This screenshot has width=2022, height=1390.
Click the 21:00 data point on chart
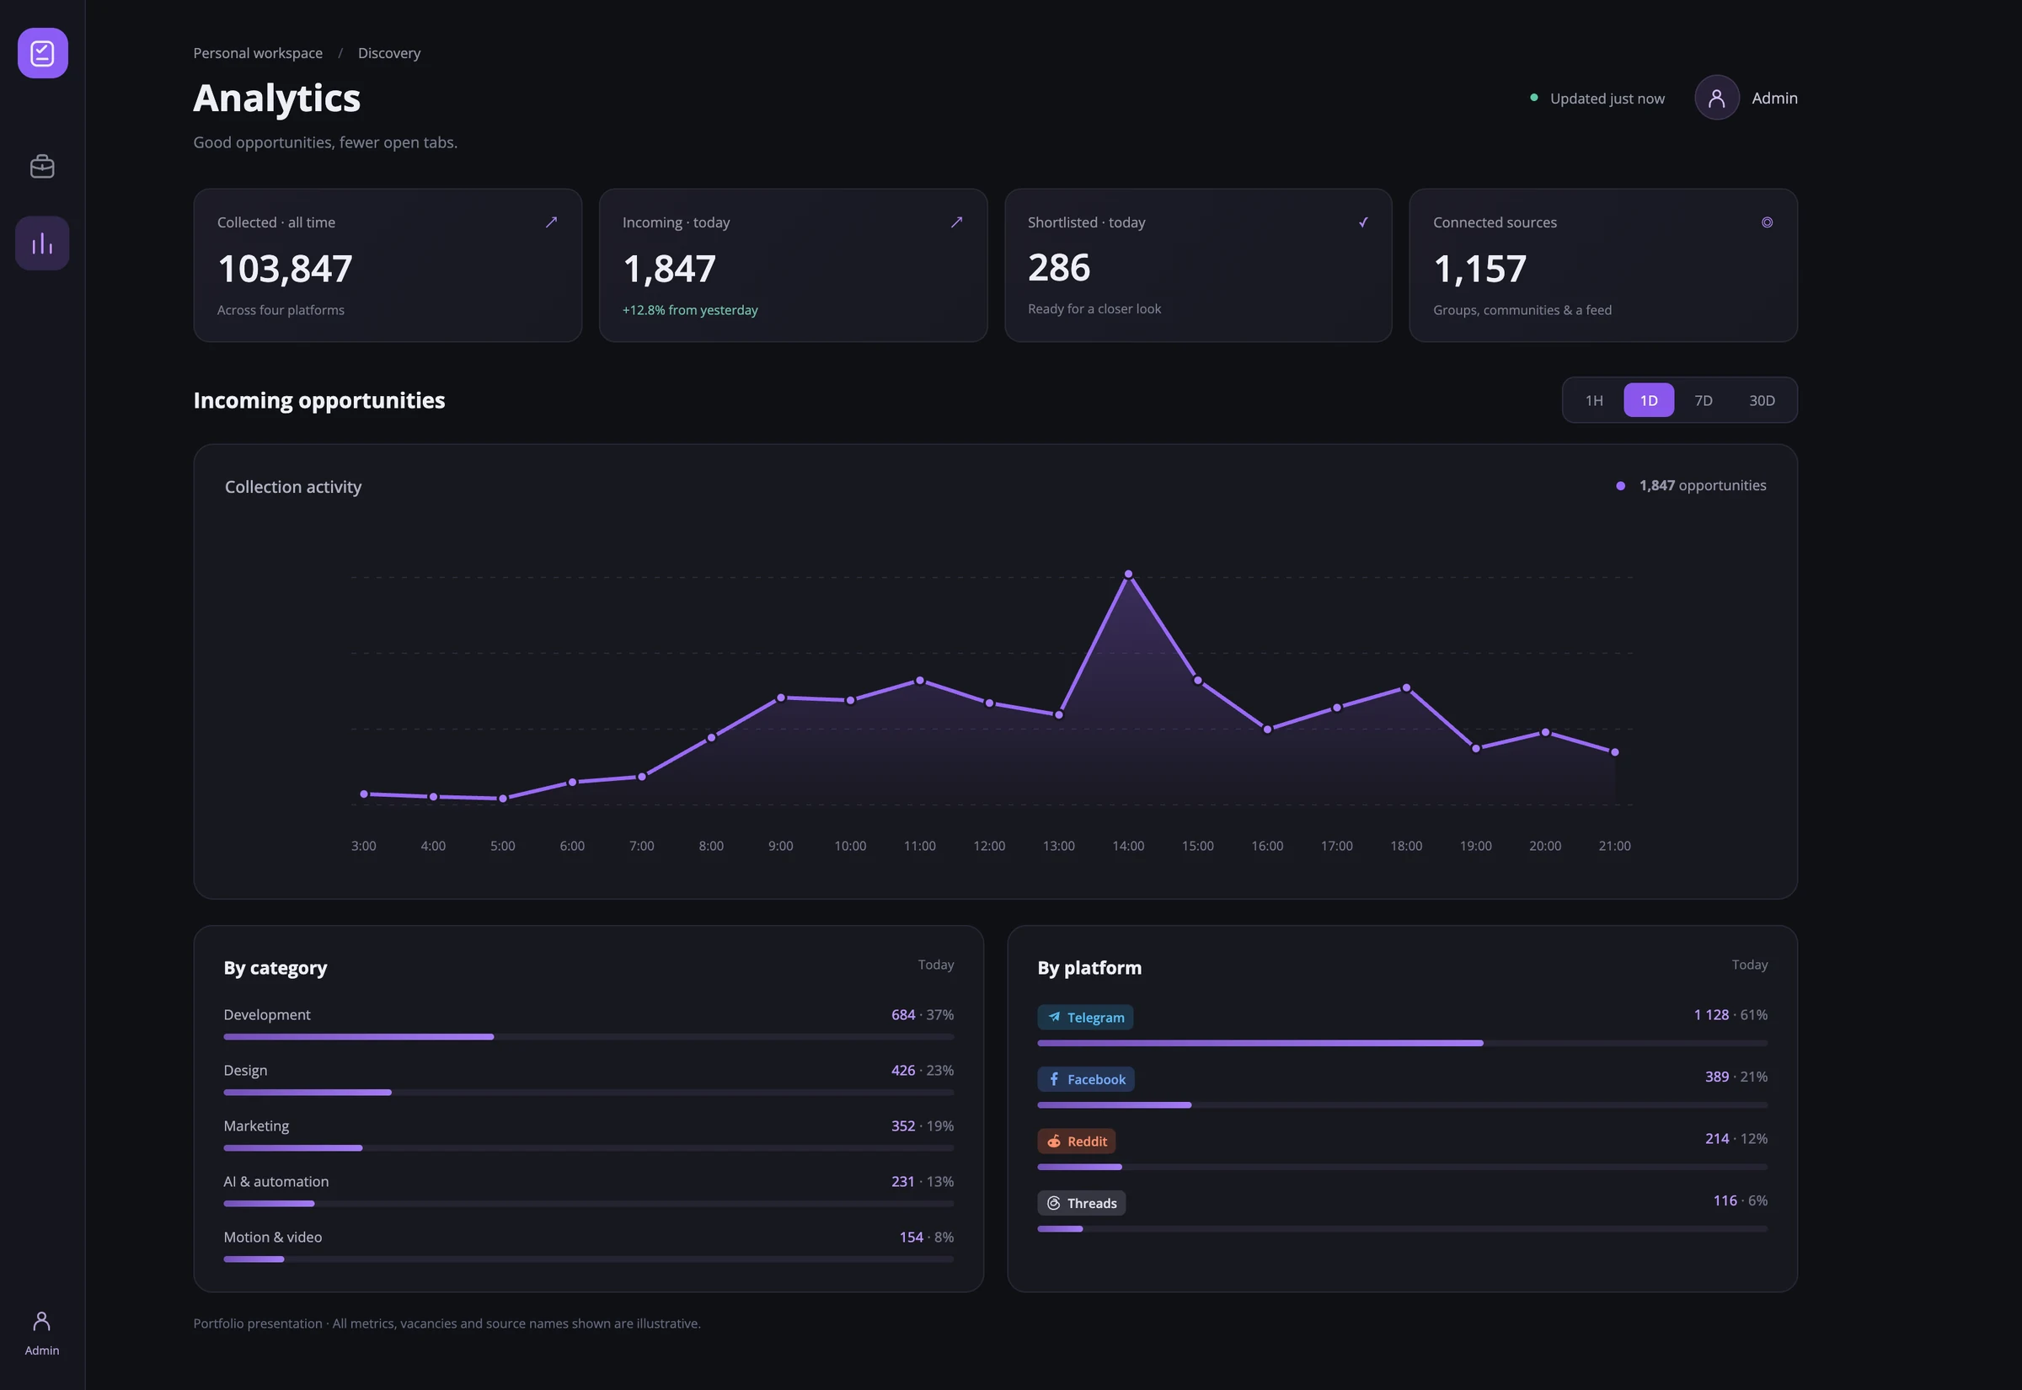pyautogui.click(x=1614, y=752)
